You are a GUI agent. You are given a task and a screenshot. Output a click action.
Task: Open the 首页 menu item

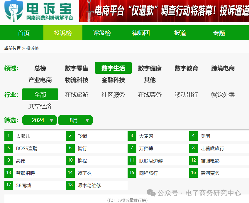click(23, 33)
